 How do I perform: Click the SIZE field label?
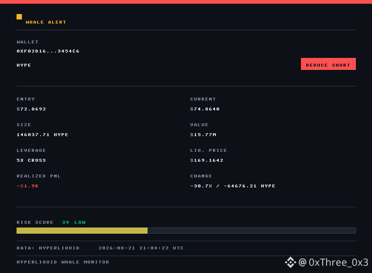[24, 125]
